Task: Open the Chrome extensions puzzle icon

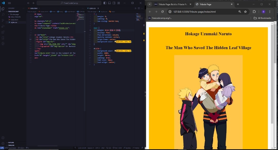Action: point(254,12)
